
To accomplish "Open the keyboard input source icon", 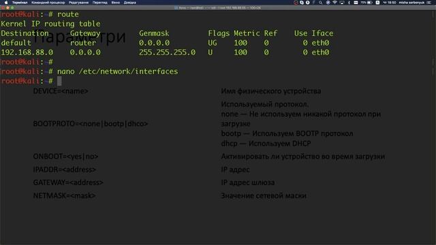I will click(x=377, y=3).
